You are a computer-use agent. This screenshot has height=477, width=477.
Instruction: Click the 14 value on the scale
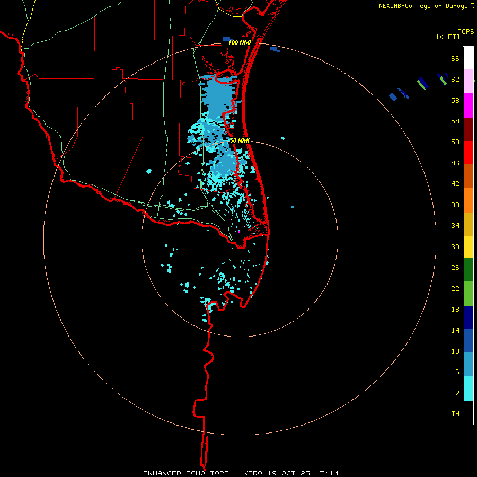(455, 330)
